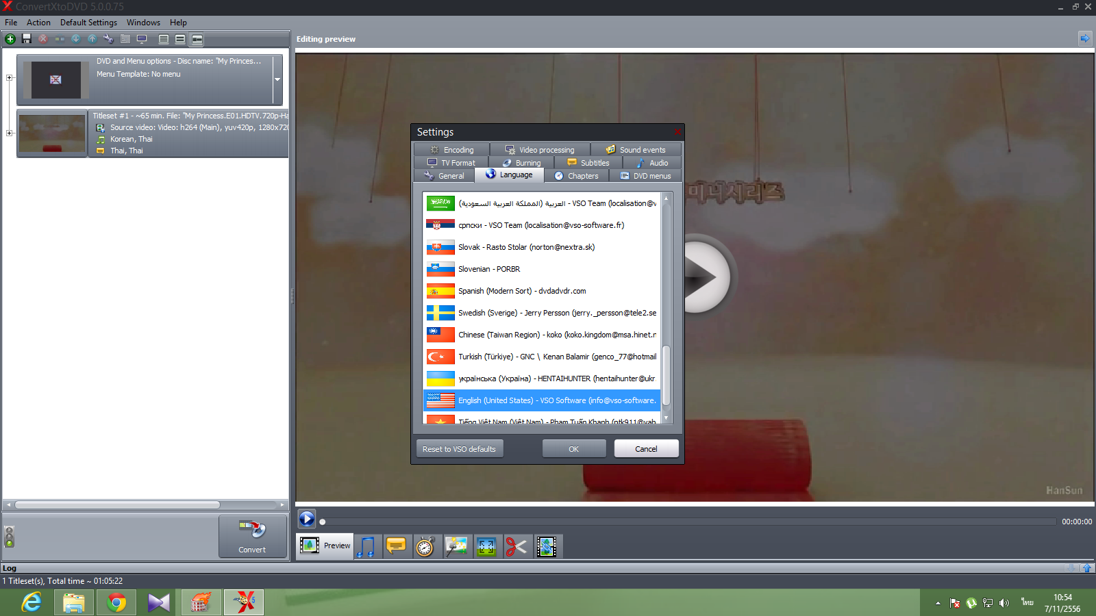1096x616 pixels.
Task: Click the green add file icon
Action: [10, 39]
